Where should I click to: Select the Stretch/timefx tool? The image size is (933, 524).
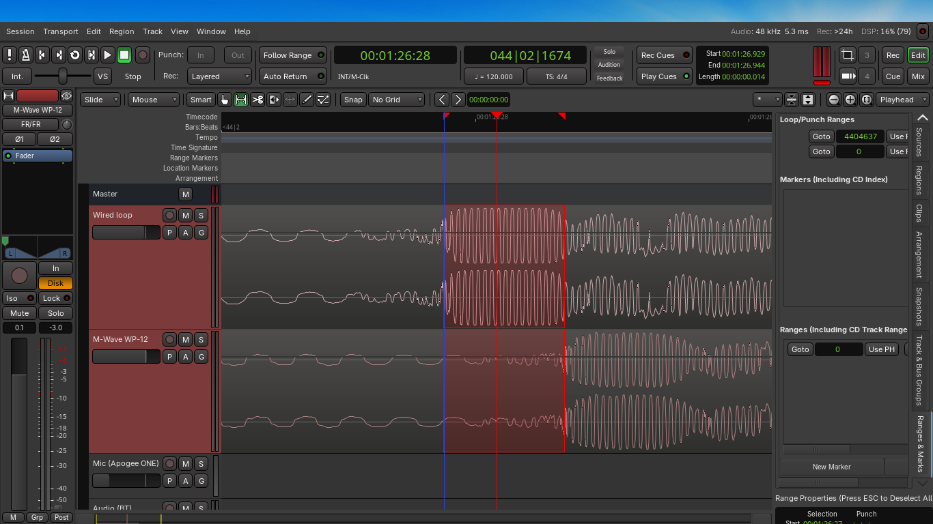290,100
